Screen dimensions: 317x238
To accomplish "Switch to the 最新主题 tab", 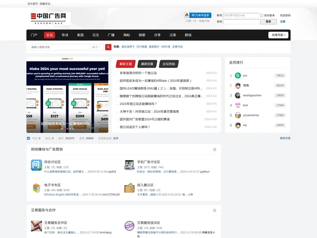I will tap(125, 64).
